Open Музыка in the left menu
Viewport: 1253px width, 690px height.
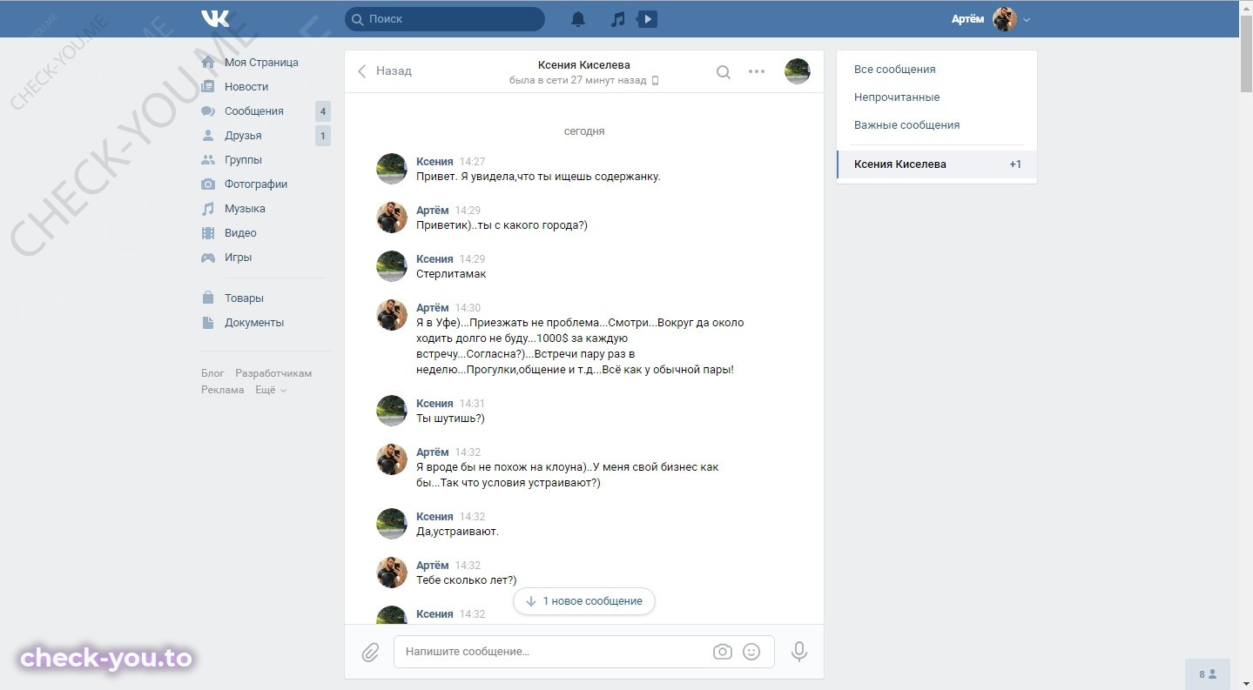[x=245, y=209]
